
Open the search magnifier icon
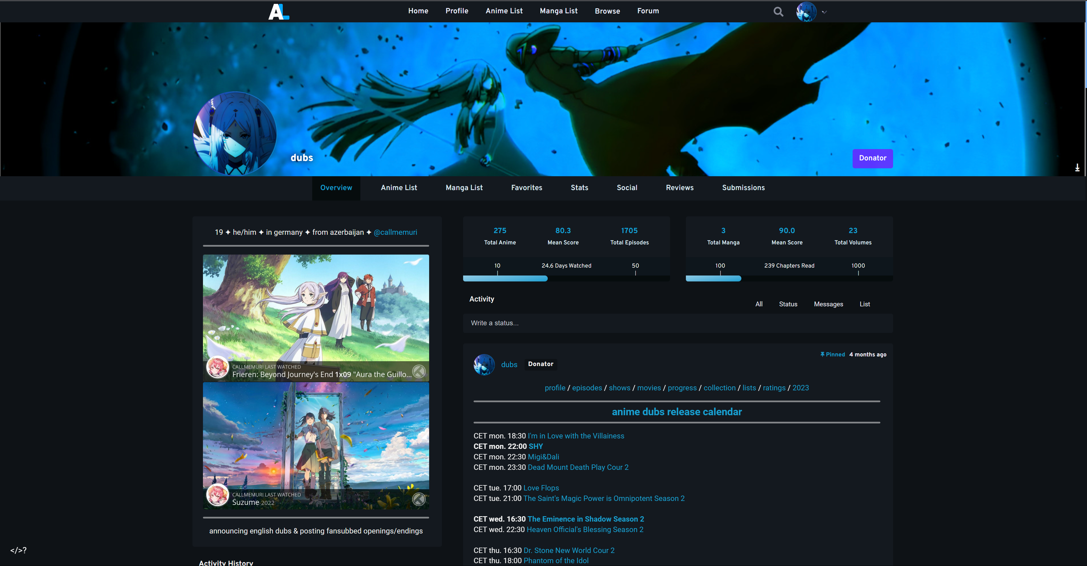coord(778,12)
